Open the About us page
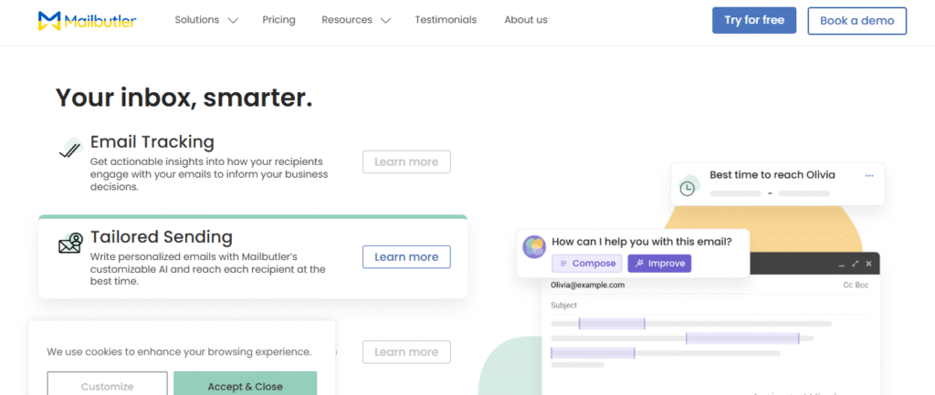 point(526,20)
